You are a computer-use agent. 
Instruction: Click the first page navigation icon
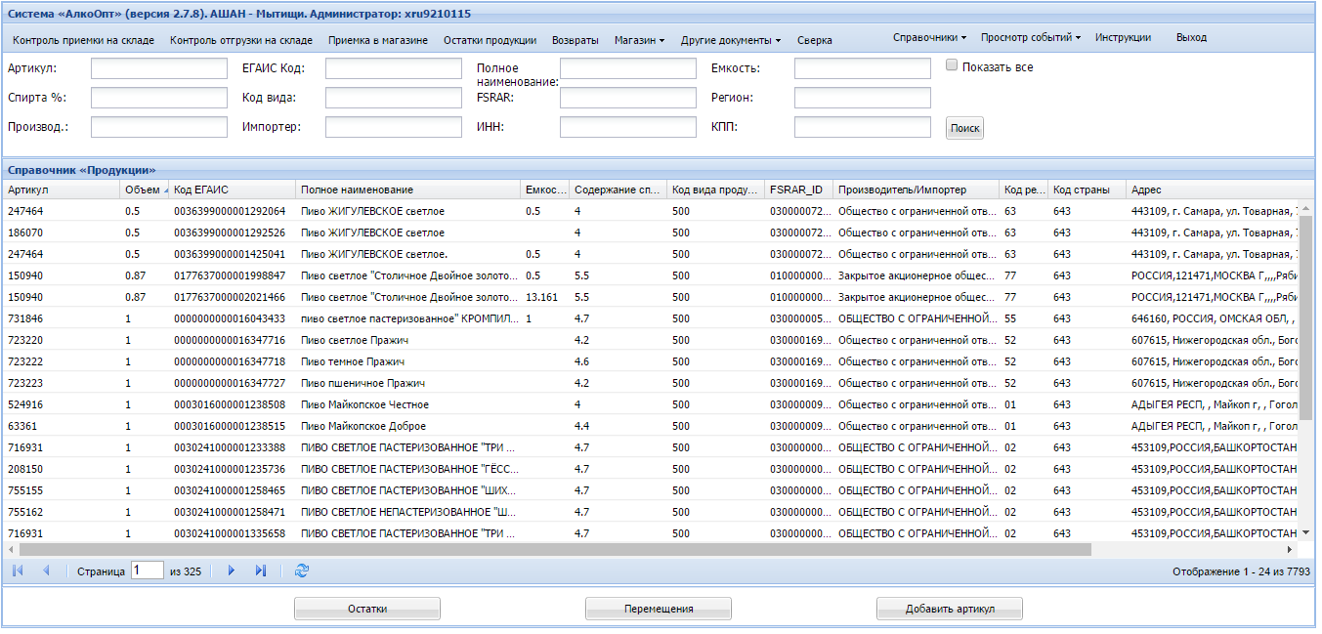tap(17, 571)
